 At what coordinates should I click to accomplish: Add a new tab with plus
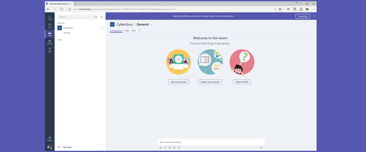139,30
